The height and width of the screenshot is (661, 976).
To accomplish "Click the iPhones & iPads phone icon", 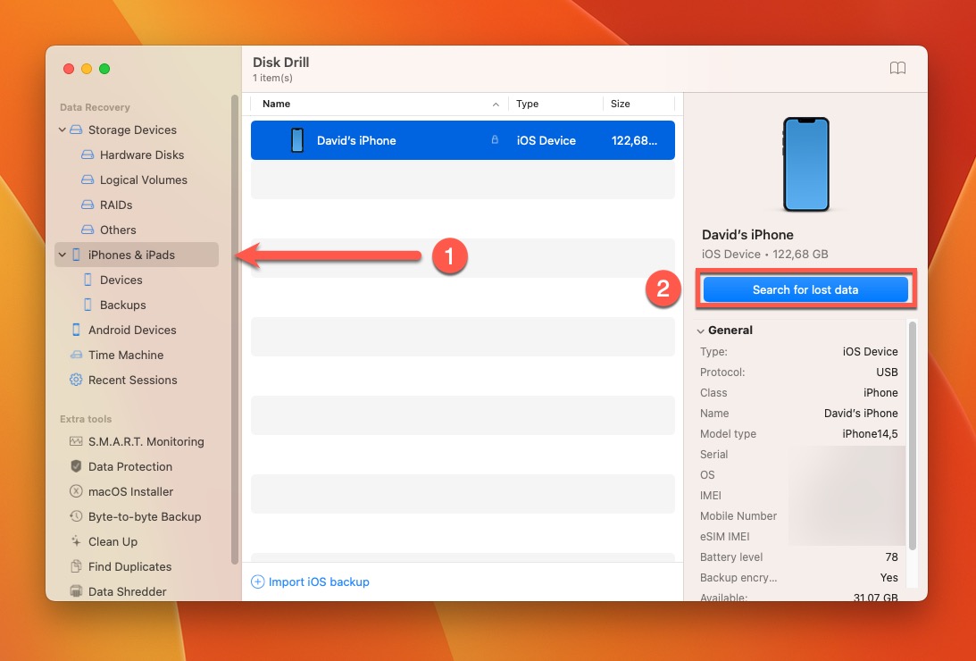I will [x=76, y=255].
